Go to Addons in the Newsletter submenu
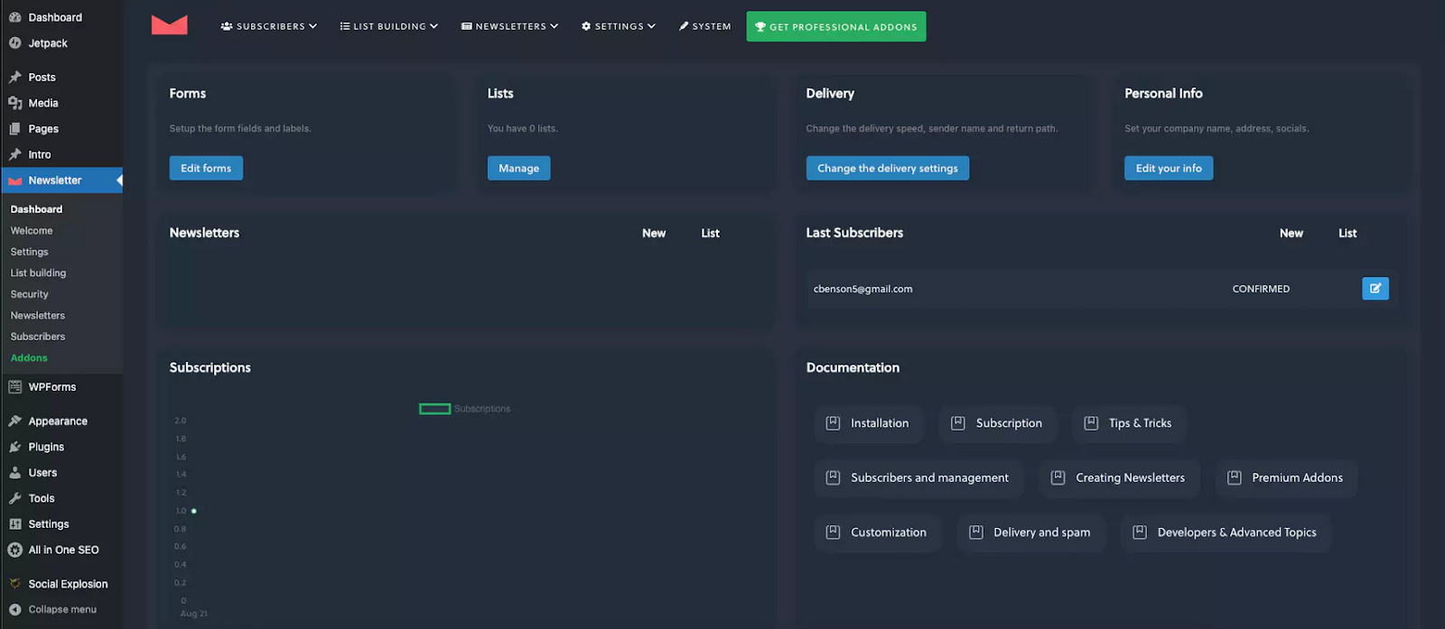The width and height of the screenshot is (1445, 629). 29,358
